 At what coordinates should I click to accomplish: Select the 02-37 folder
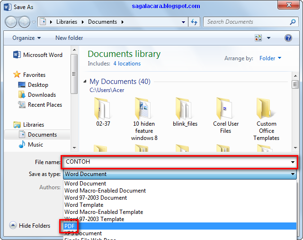[103, 112]
